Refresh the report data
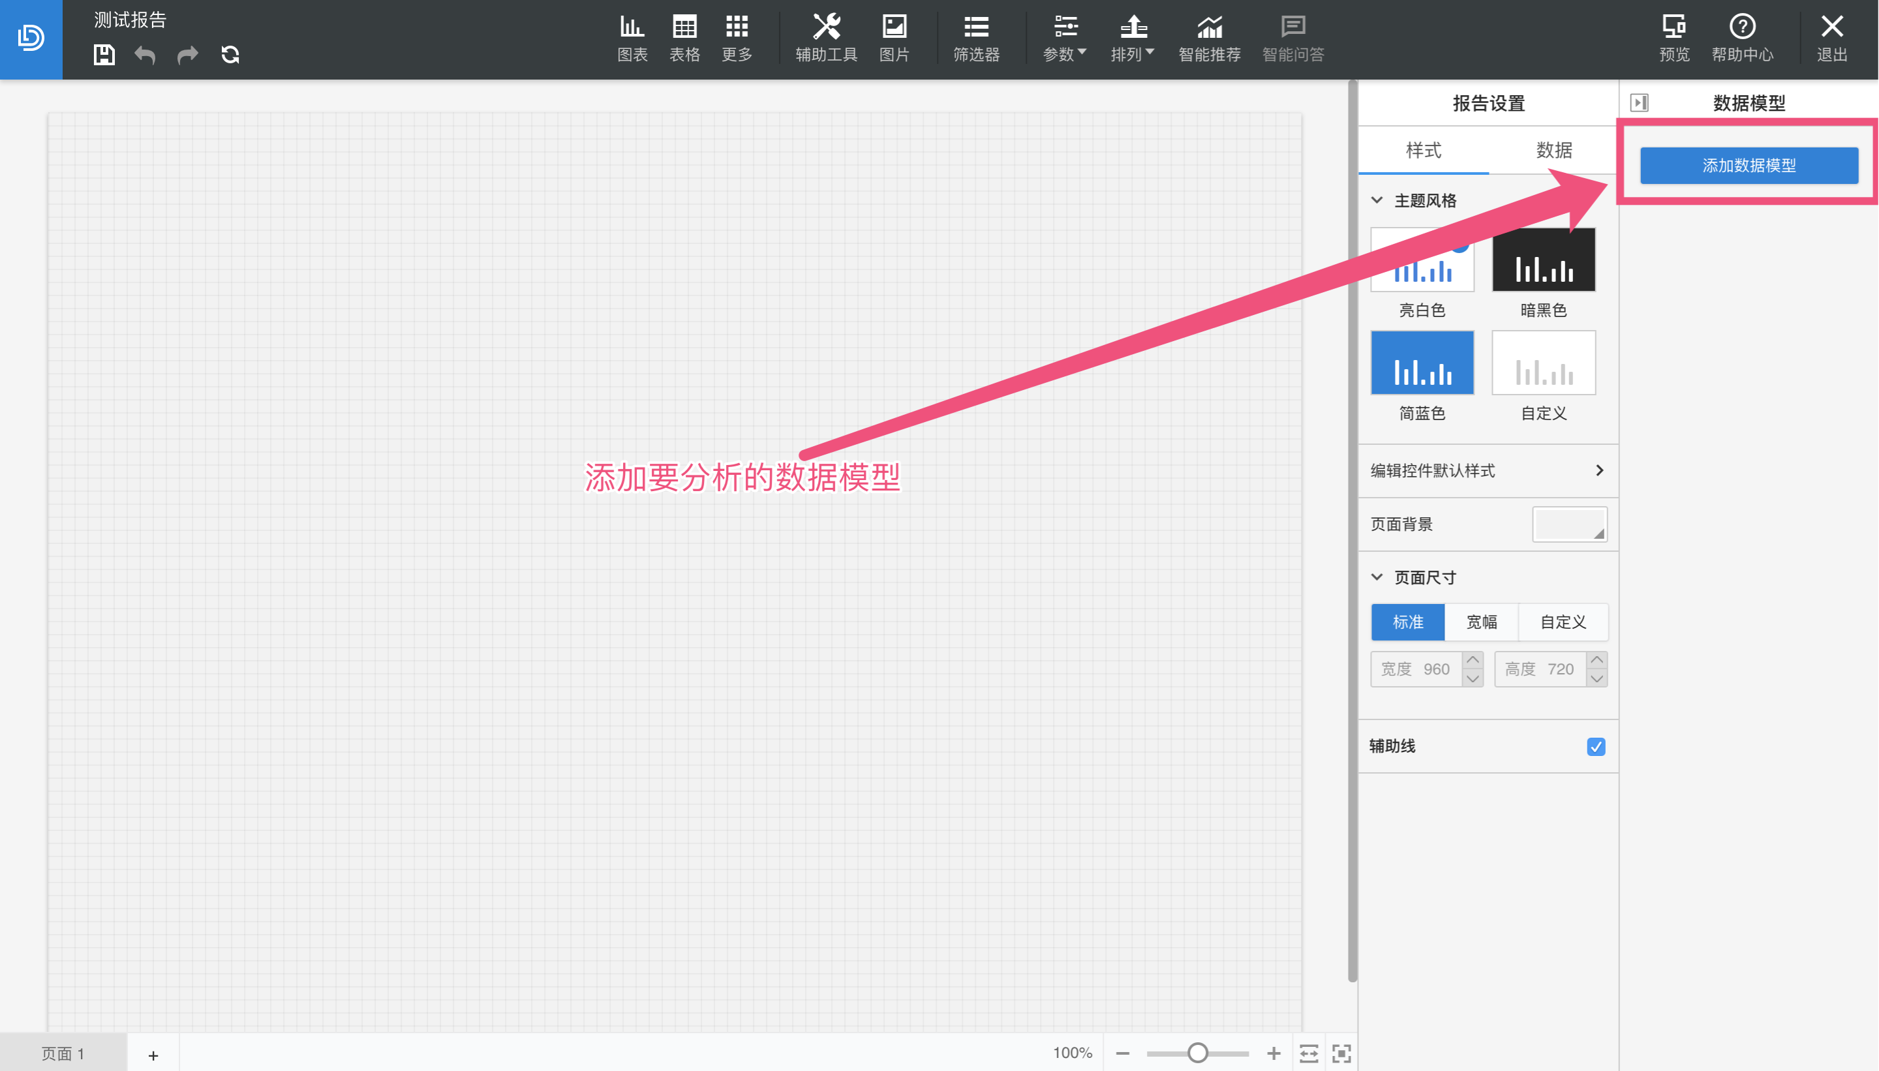Screen dimensions: 1879x1071 click(230, 55)
